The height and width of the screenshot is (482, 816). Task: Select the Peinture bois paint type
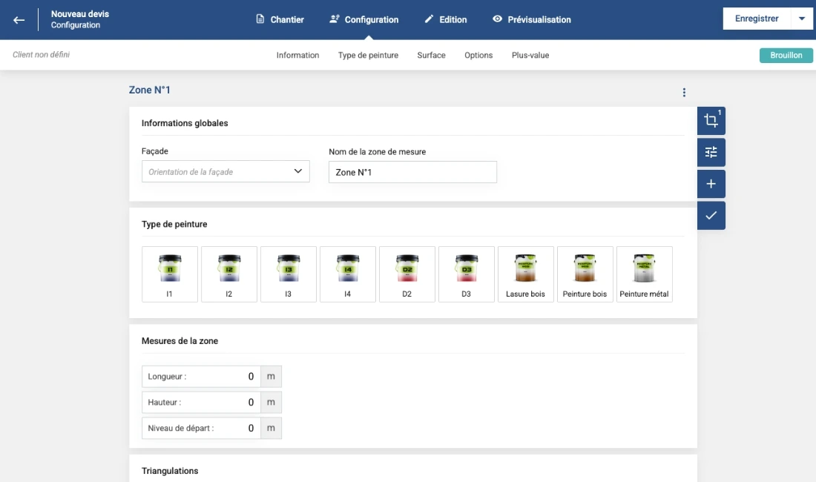click(x=585, y=274)
